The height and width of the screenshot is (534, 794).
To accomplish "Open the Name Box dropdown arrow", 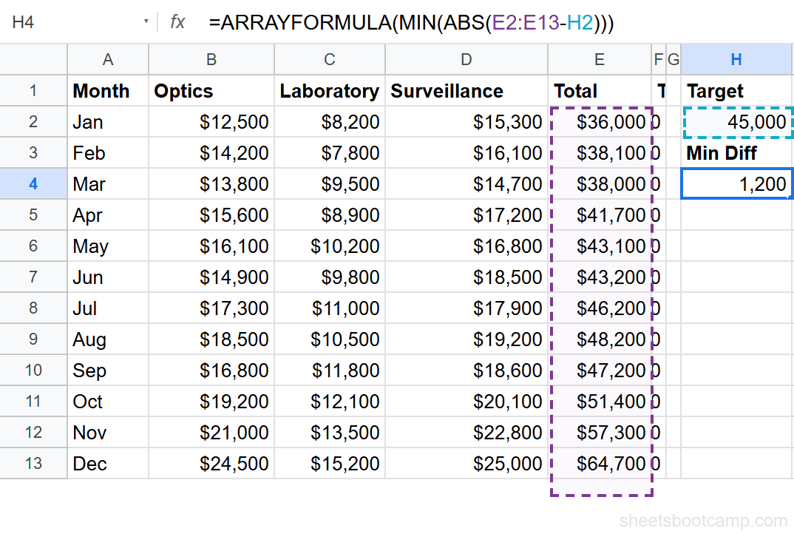I will [146, 22].
